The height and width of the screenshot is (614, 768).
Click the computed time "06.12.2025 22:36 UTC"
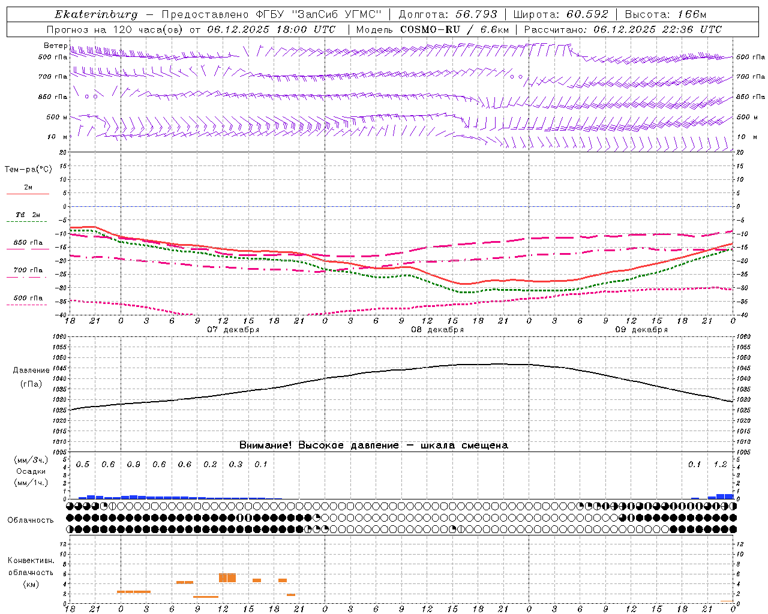click(658, 29)
